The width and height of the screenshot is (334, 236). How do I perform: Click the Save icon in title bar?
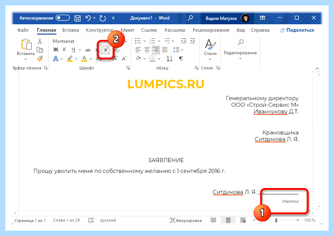(78, 18)
